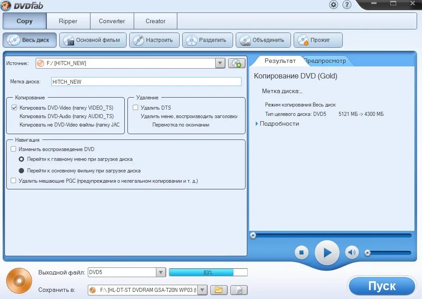Click the DVDFab logo mascot icon

click(5, 5)
